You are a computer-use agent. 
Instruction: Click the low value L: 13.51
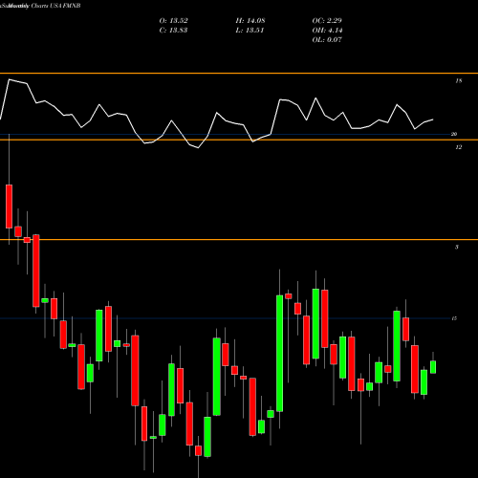pos(250,31)
